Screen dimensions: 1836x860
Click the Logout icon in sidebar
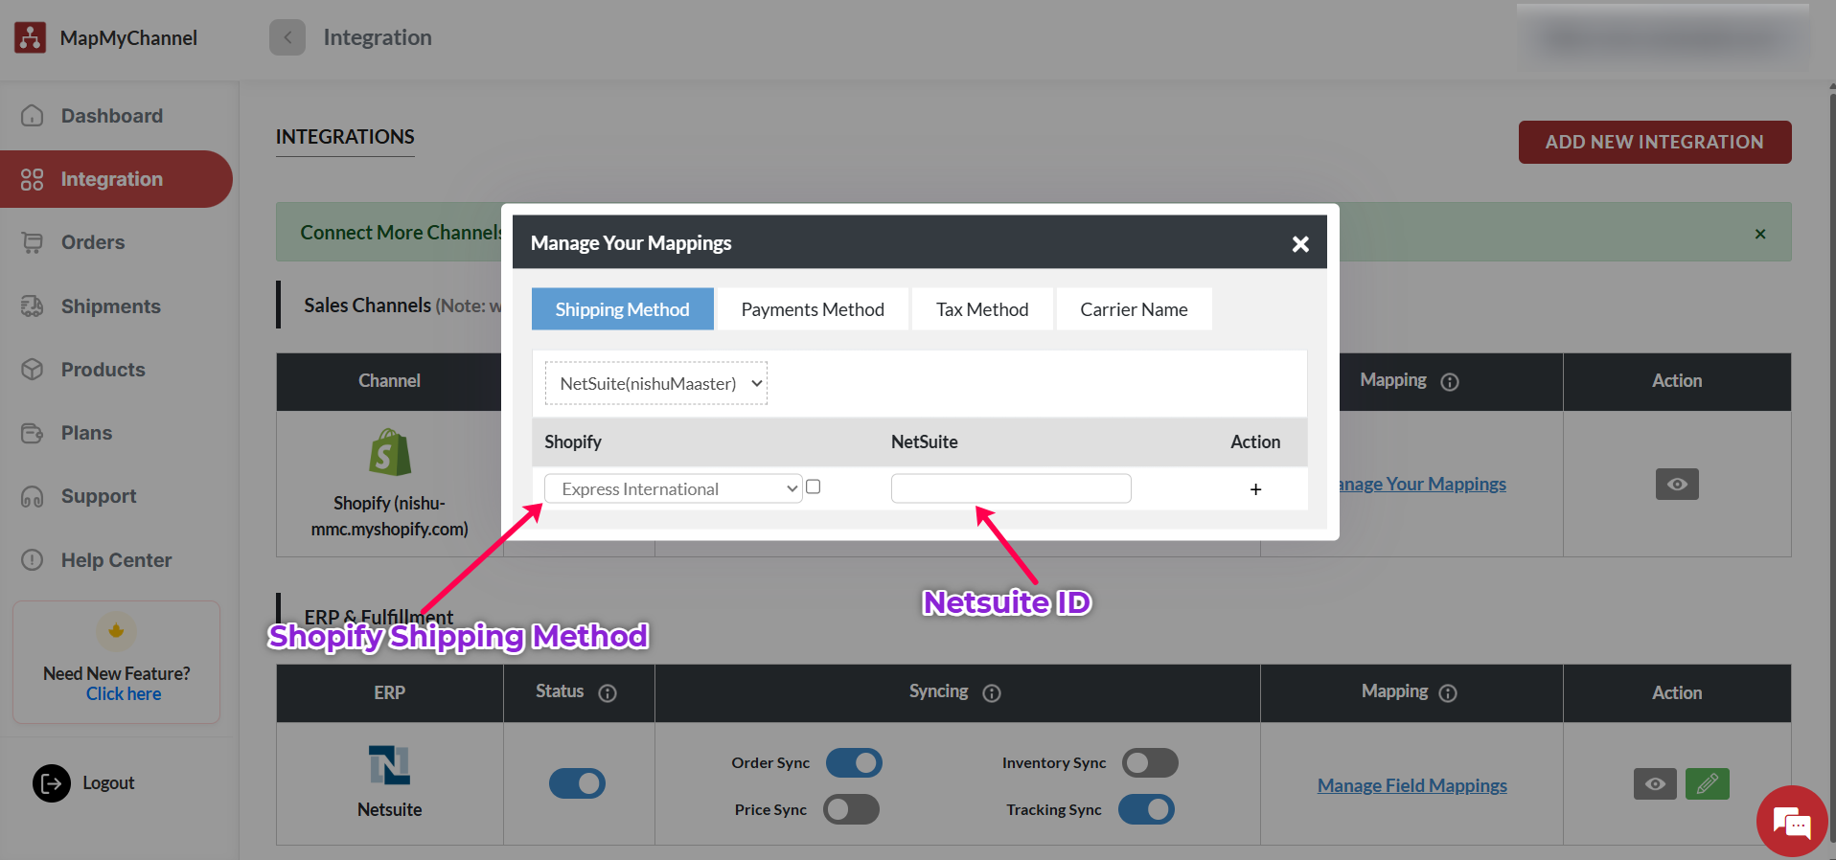click(52, 783)
